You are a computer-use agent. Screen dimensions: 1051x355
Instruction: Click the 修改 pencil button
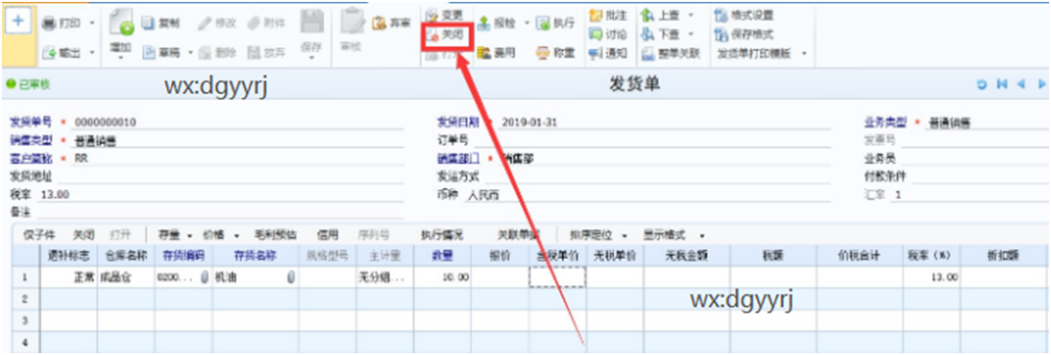(x=217, y=23)
